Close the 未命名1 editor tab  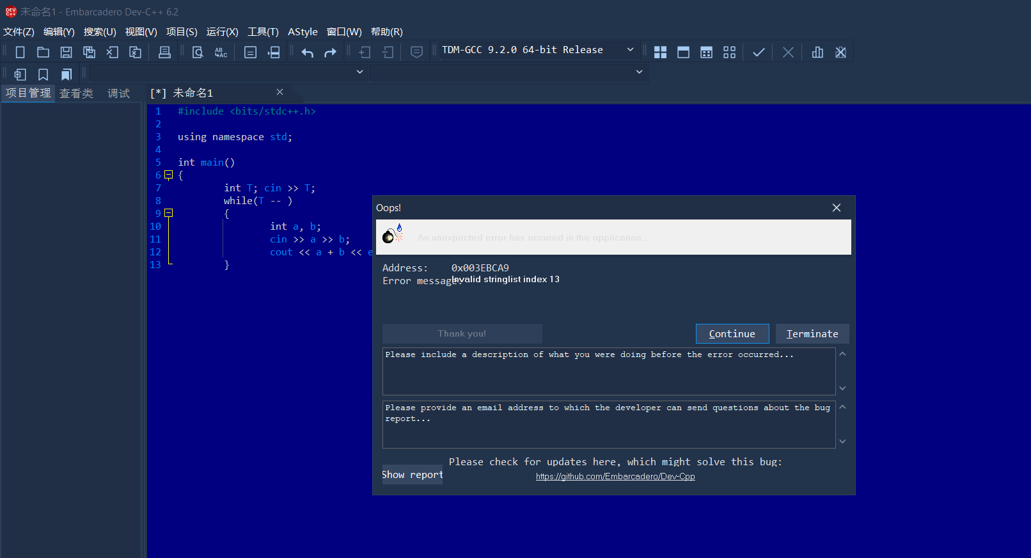point(279,92)
